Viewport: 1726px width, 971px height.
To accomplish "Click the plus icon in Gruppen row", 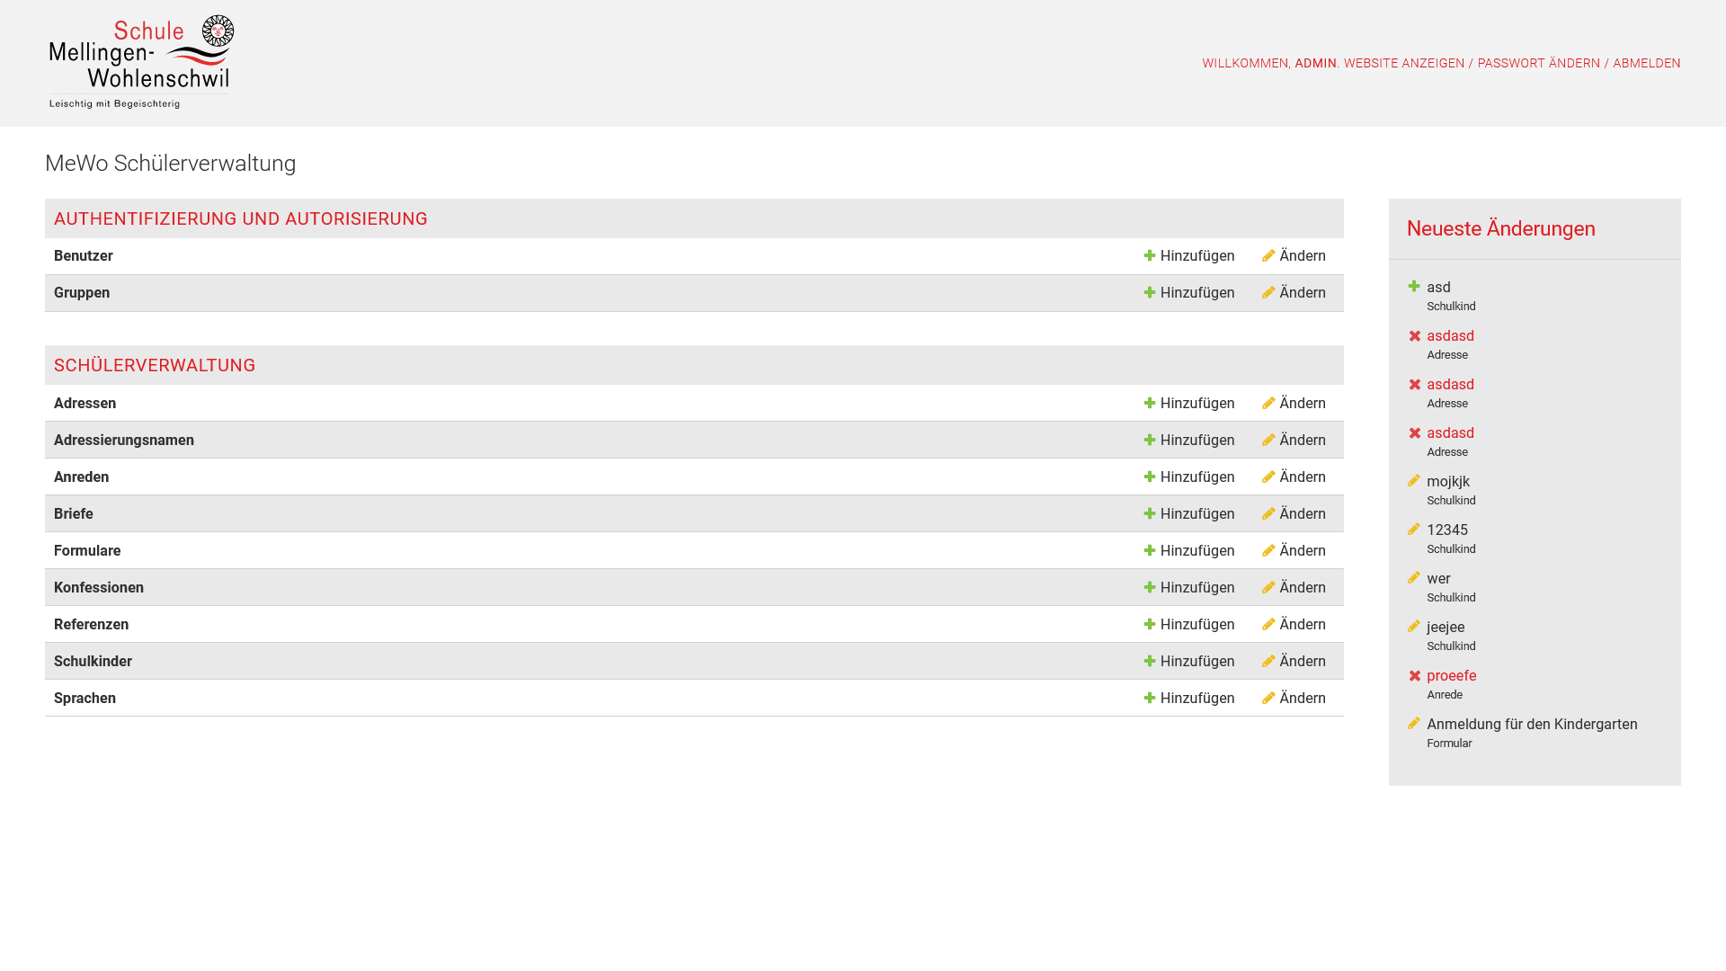I will (1150, 293).
